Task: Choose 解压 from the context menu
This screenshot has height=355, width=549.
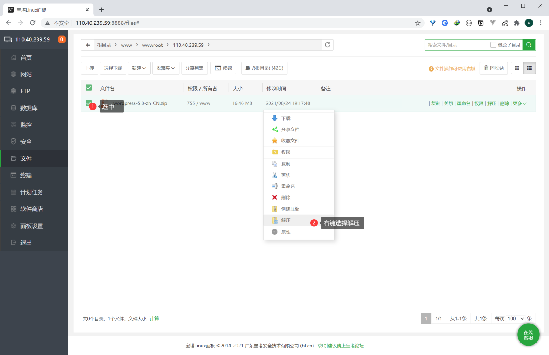Action: 299,221
